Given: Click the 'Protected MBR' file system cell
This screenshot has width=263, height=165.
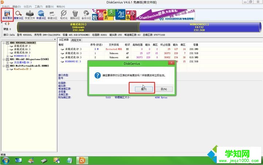Looking at the screenshot, I should [x=114, y=49].
